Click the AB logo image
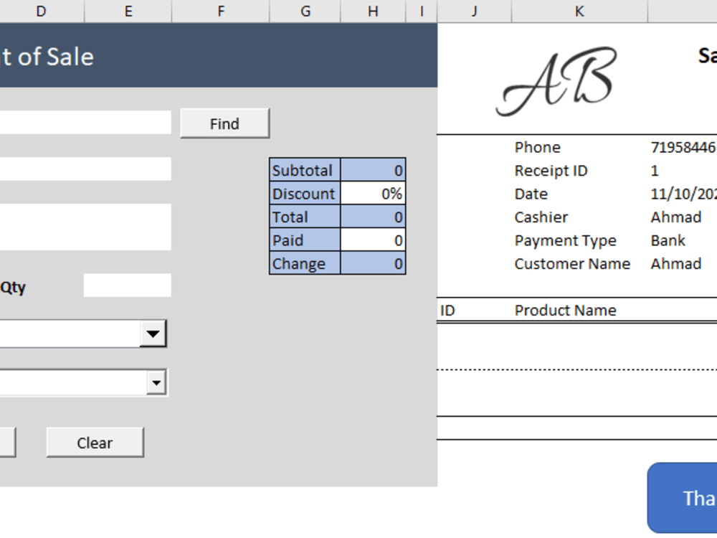717x538 pixels. (x=557, y=82)
